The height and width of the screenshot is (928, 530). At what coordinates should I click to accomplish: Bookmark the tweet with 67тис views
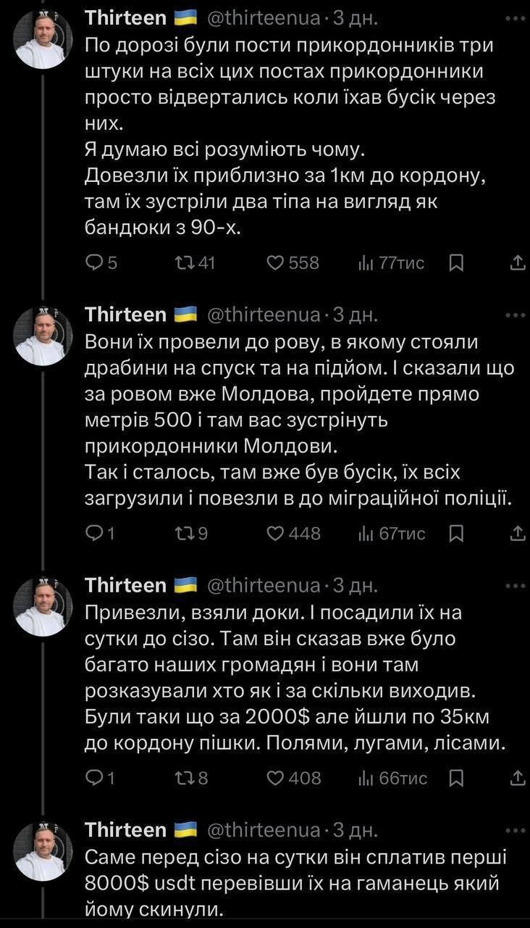[456, 534]
